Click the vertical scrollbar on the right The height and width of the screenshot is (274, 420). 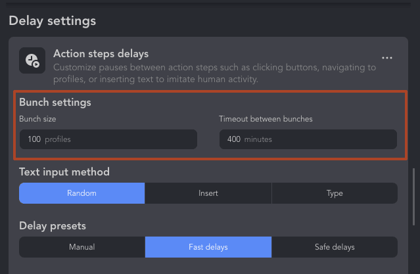click(413, 197)
